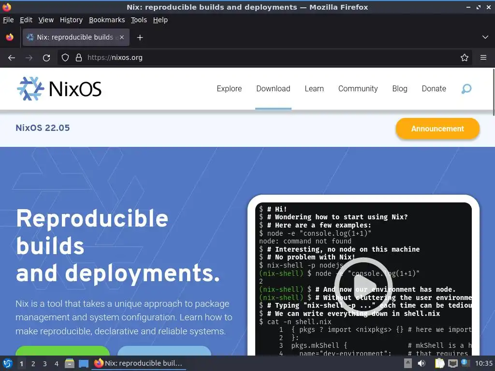Open the clipboard manager tray icon

coord(439,363)
